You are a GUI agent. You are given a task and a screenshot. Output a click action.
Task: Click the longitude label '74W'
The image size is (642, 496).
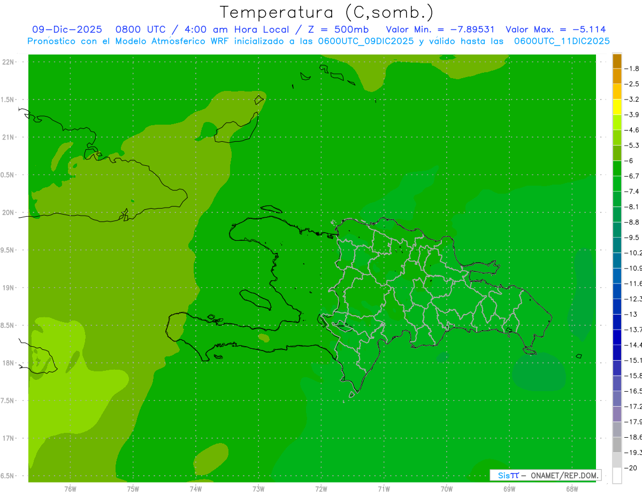pos(196,489)
